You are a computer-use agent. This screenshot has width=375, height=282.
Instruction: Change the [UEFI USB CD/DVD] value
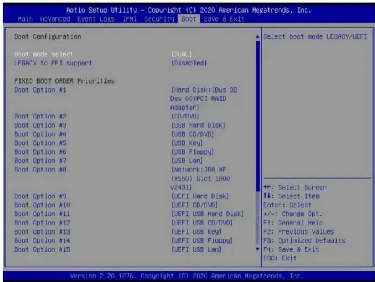click(x=202, y=223)
